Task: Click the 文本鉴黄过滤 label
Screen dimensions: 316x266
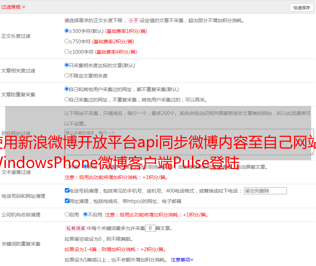Action: (x=16, y=172)
